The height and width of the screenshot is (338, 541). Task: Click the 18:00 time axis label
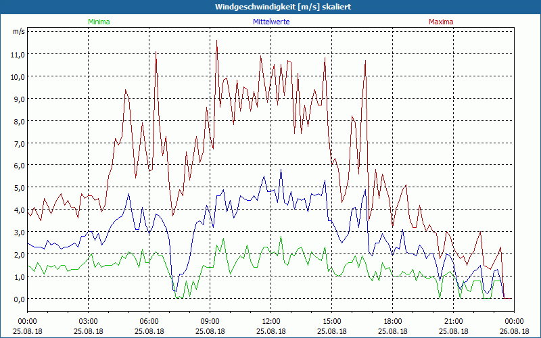point(393,322)
